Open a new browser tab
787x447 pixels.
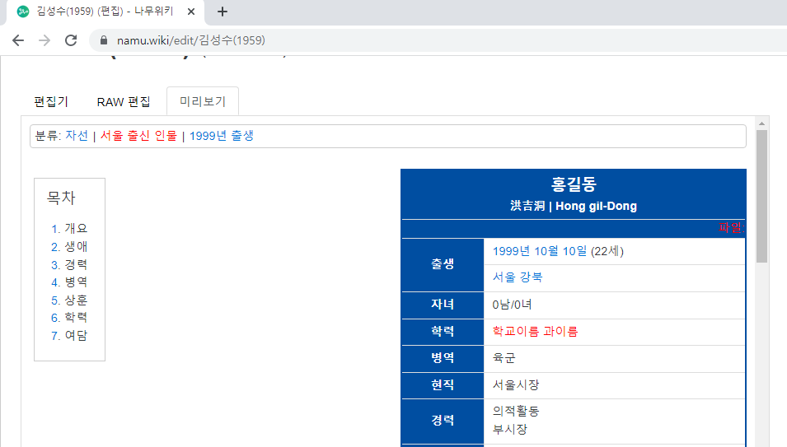pyautogui.click(x=223, y=12)
